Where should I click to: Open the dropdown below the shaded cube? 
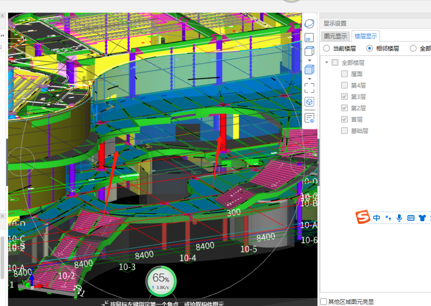point(309,79)
